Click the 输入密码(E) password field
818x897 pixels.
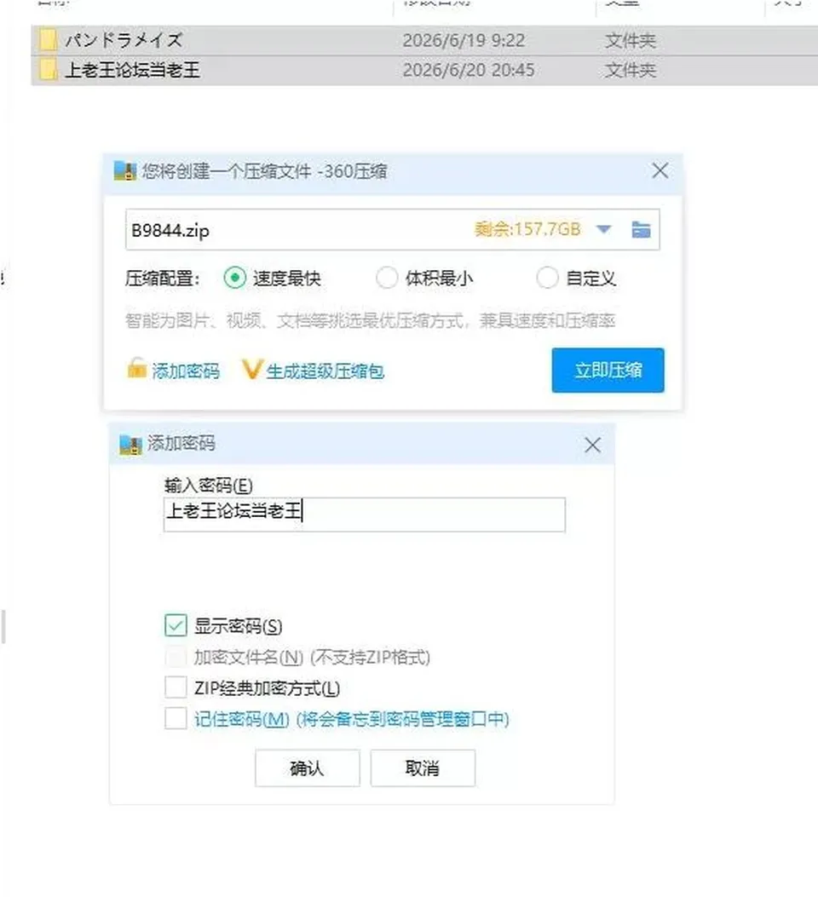[x=365, y=515]
